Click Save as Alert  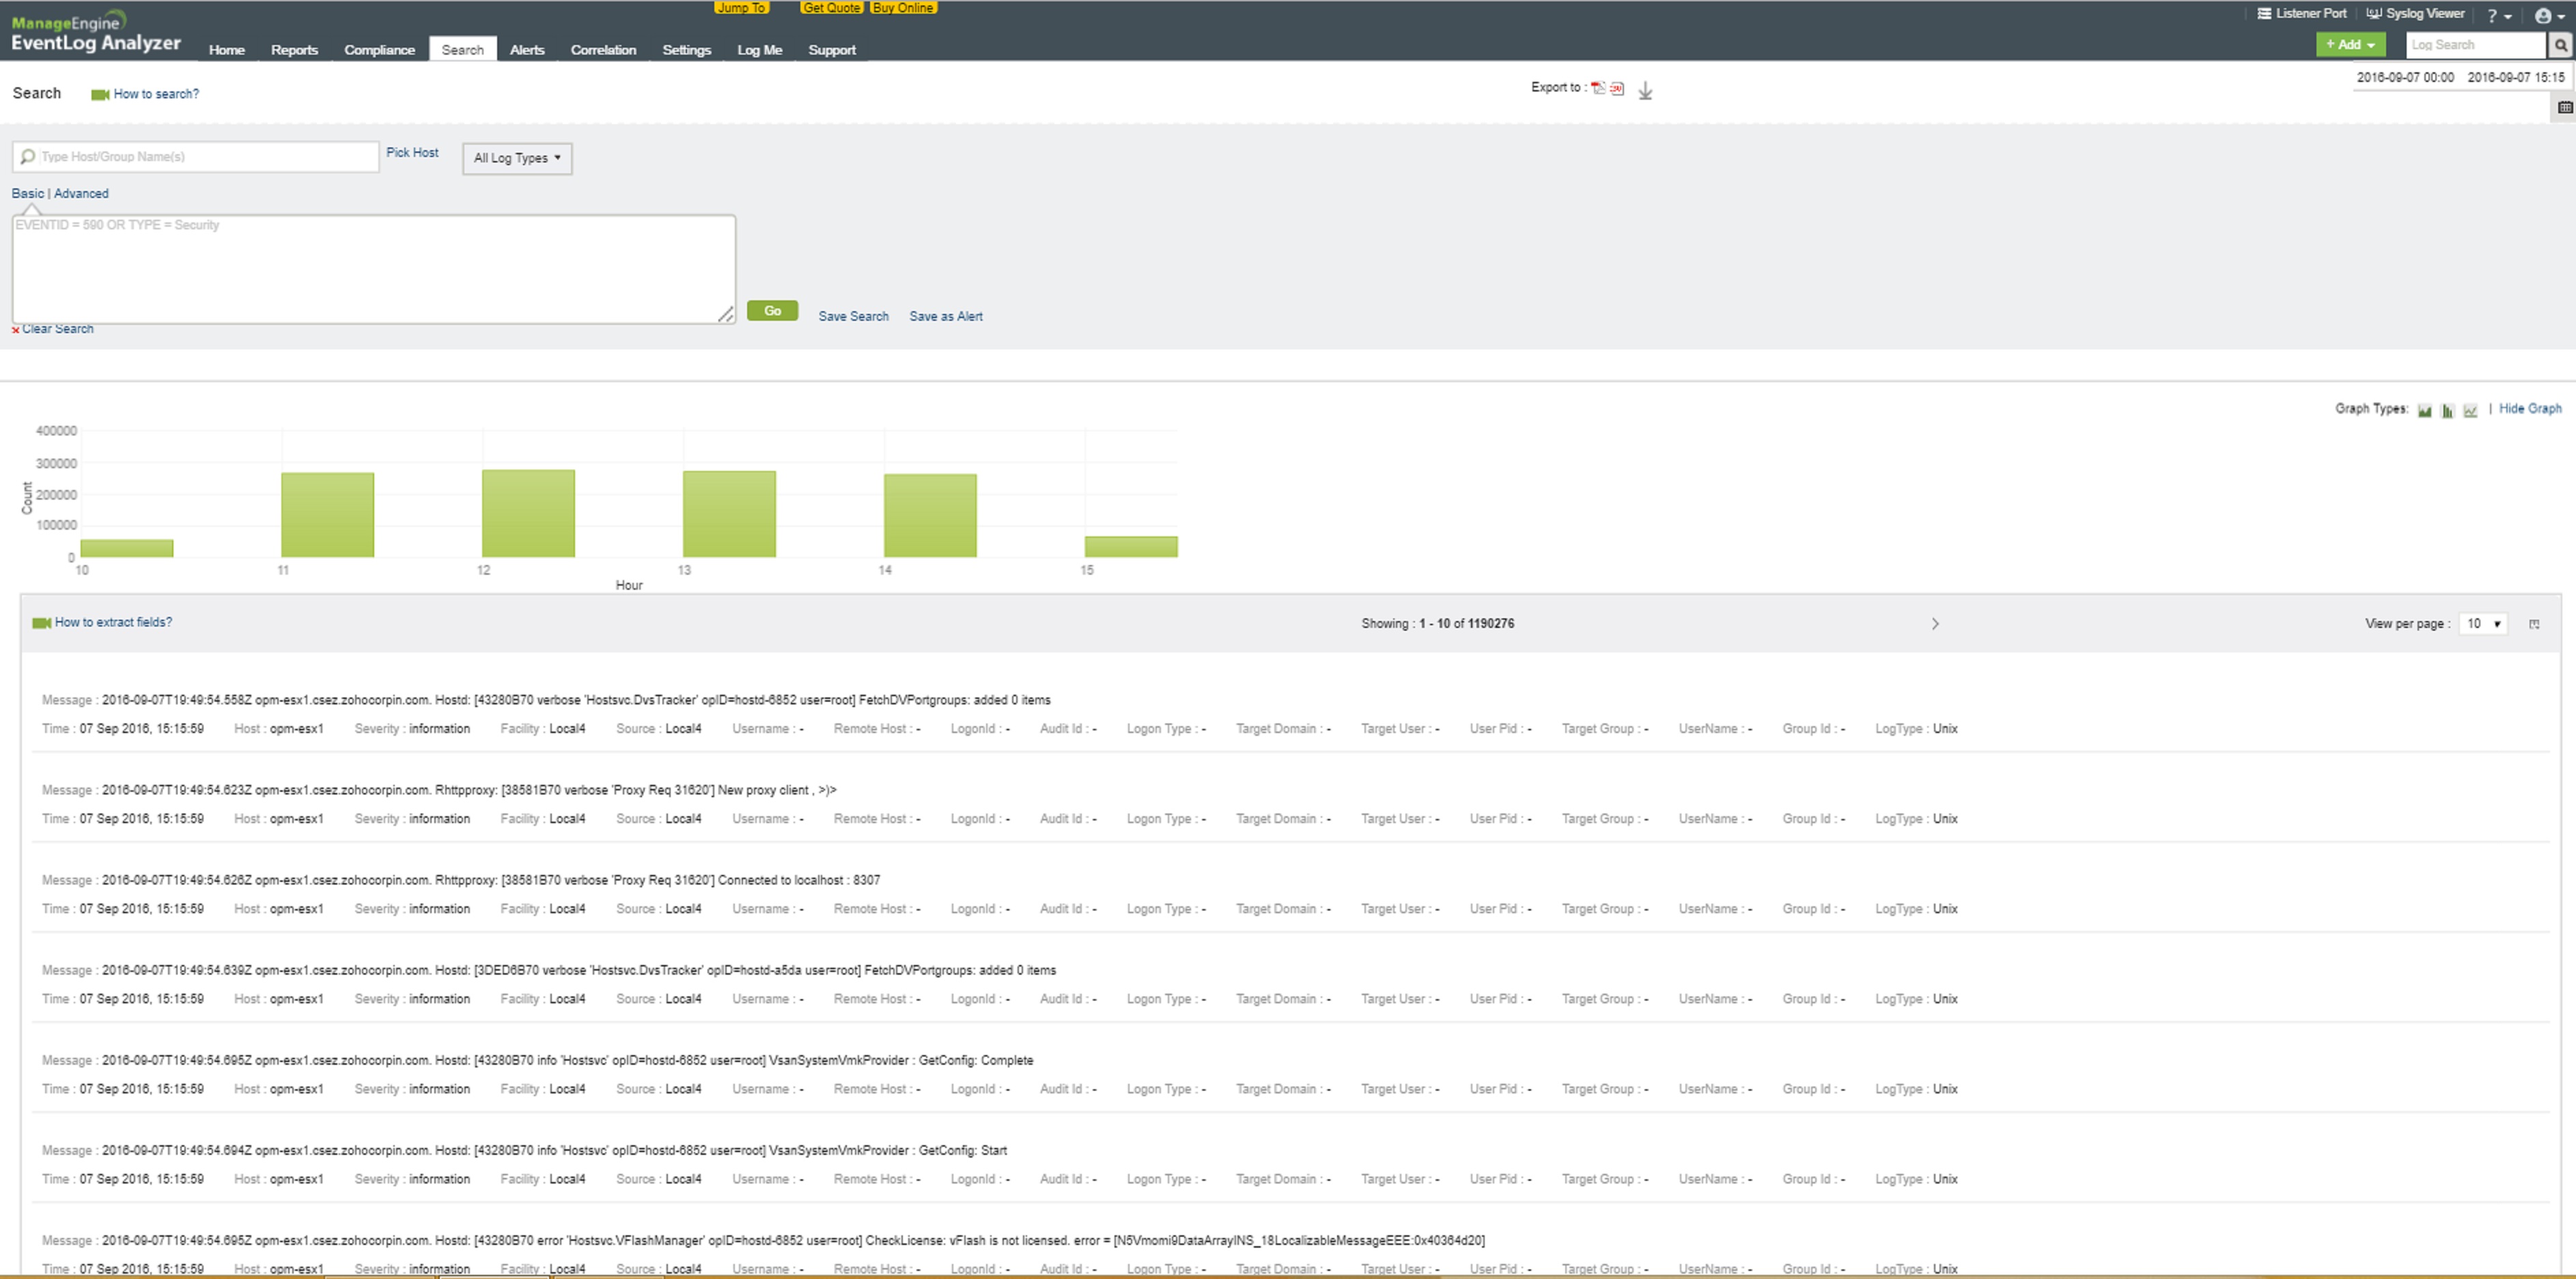coord(945,316)
